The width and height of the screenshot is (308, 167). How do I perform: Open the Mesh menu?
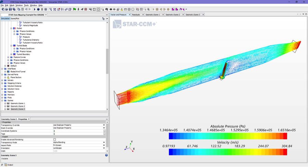[x=12, y=5]
